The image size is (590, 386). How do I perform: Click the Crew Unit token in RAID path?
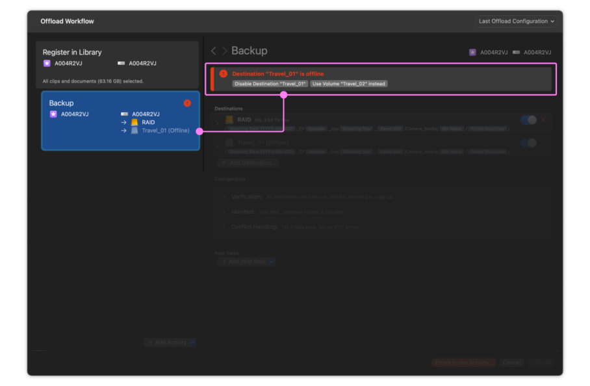click(x=391, y=129)
